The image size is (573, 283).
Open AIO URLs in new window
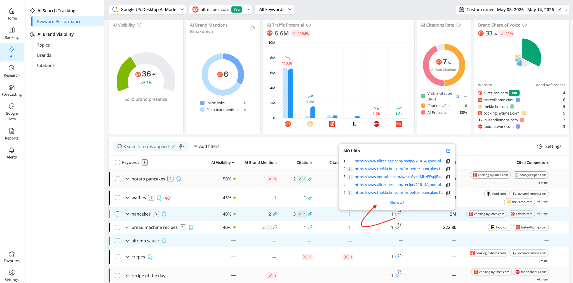448,151
